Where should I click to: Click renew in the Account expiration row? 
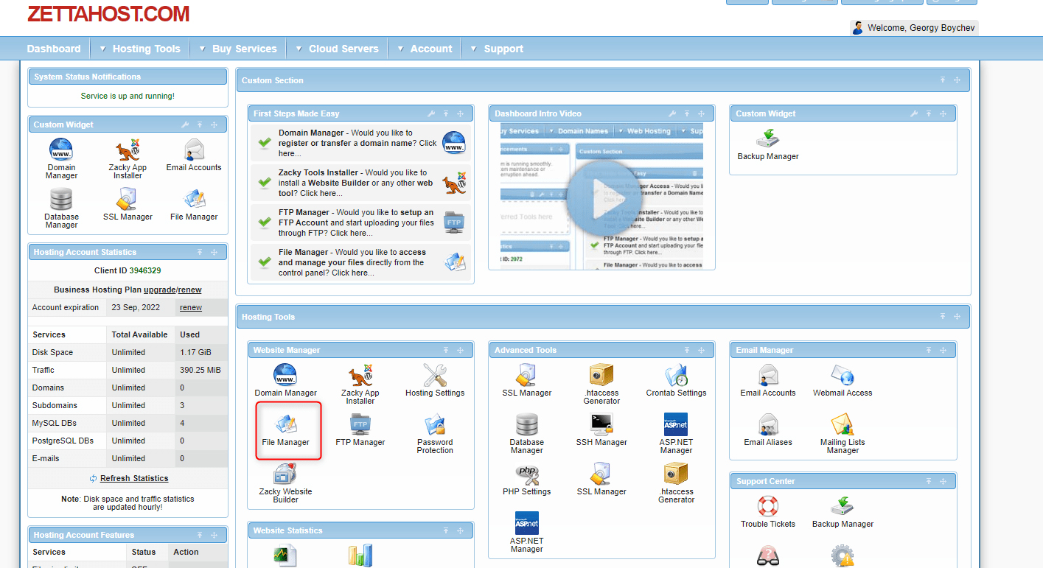pyautogui.click(x=191, y=307)
